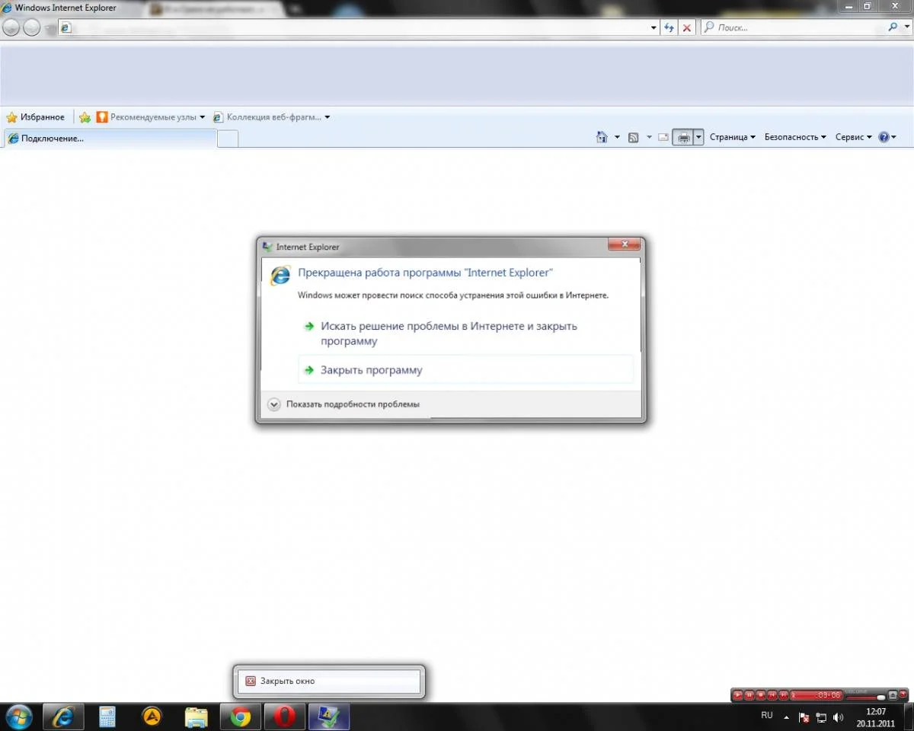Viewport: 914px width, 731px height.
Task: Close the Internet Explorer error dialog
Action: coord(624,244)
